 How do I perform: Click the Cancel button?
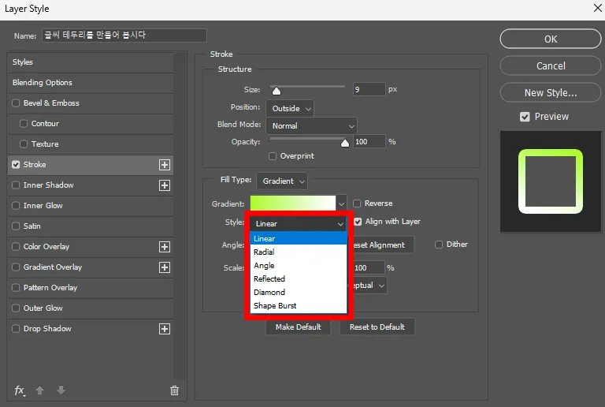point(551,66)
